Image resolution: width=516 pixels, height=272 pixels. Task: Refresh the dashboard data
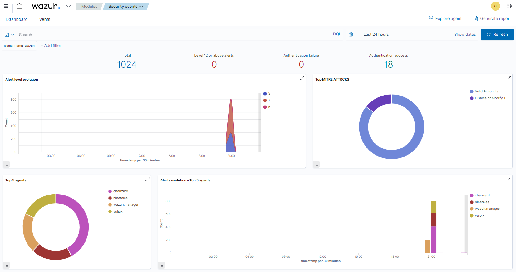[497, 35]
